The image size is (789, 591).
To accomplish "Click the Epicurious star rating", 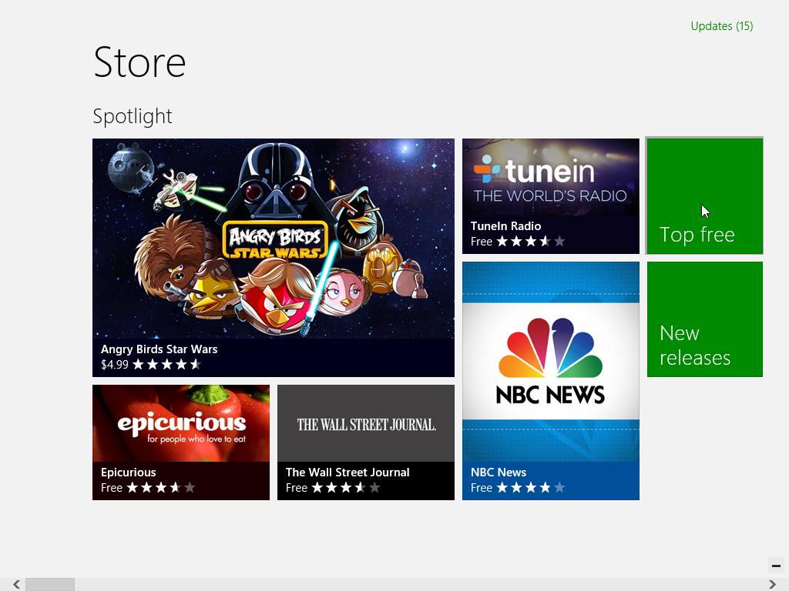I will pyautogui.click(x=160, y=487).
